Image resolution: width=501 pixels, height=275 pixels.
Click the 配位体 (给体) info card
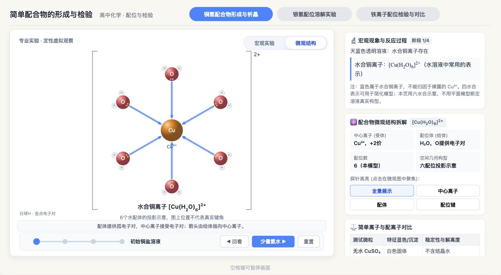[x=448, y=140]
